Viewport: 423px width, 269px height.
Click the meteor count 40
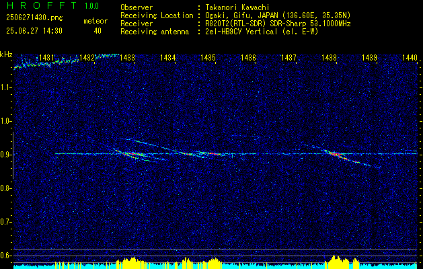point(98,31)
